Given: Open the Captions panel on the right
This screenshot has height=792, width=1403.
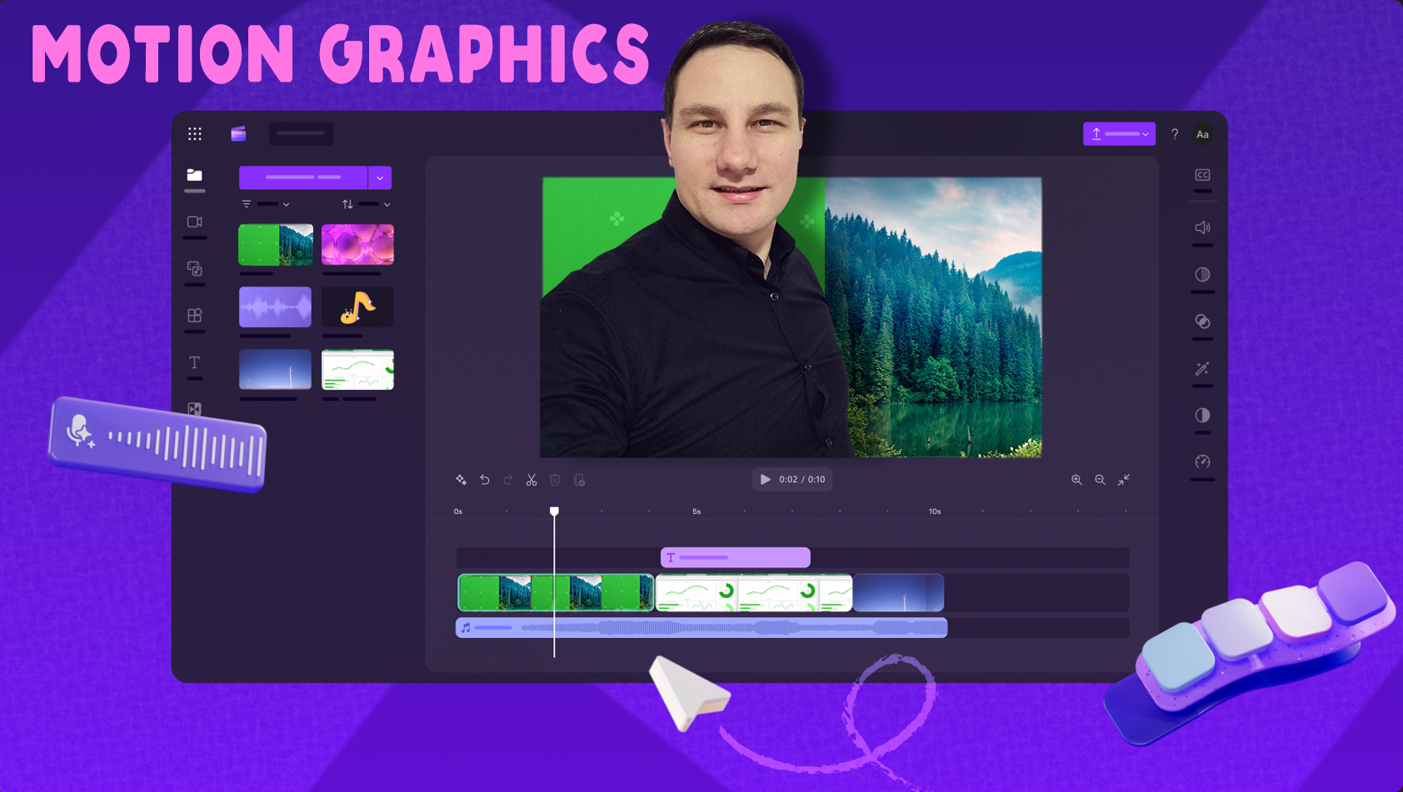Looking at the screenshot, I should (x=1202, y=176).
